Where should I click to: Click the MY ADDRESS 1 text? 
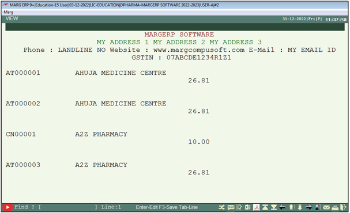123,43
